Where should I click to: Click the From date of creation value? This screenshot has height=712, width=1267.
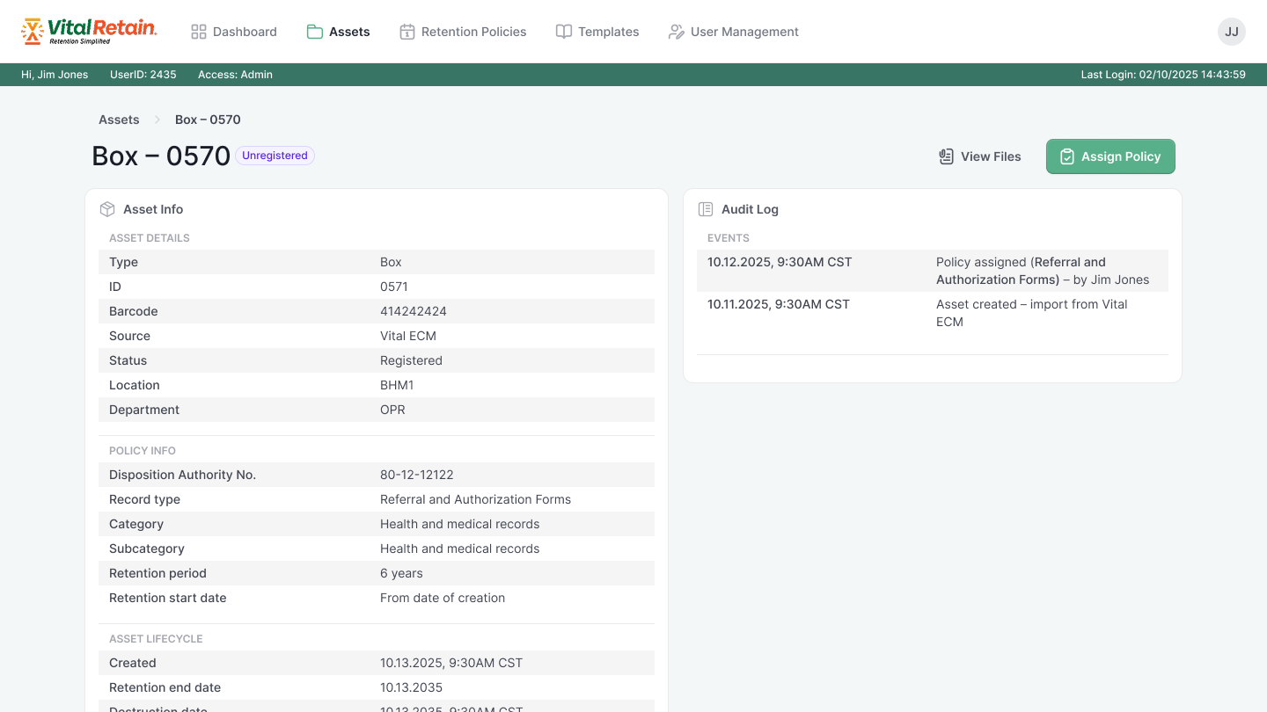[x=443, y=598]
